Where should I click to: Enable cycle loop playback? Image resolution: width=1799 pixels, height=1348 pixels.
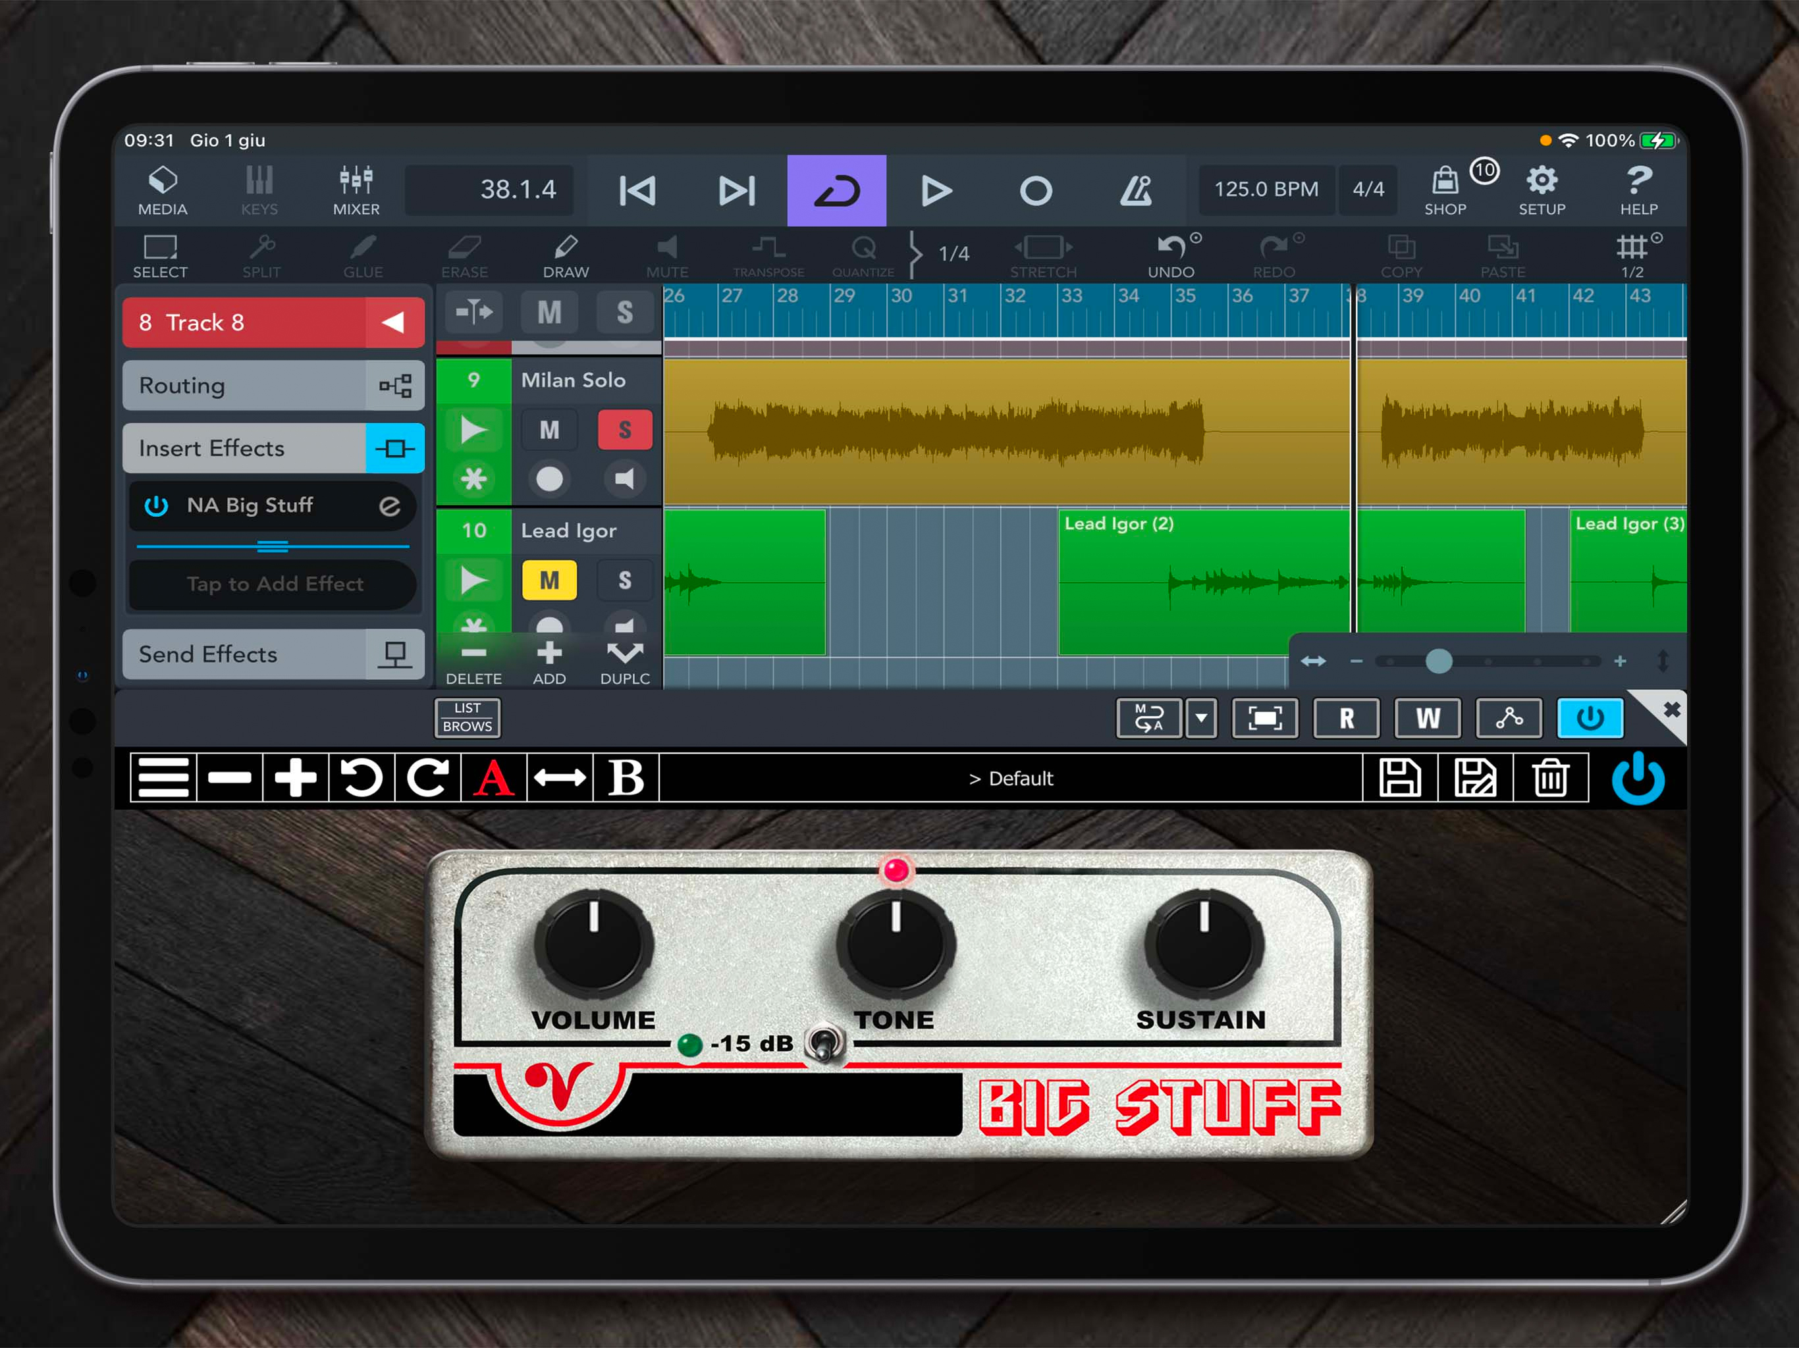tap(838, 190)
